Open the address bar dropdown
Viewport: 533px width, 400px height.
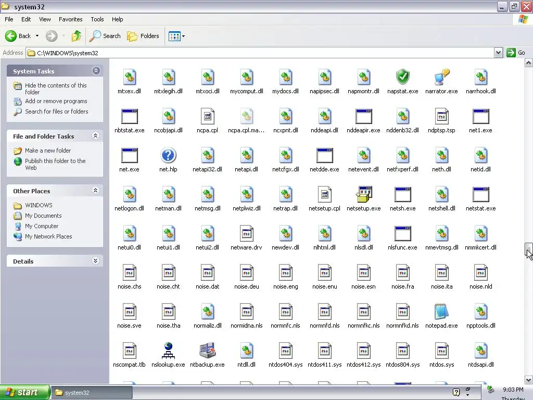[498, 53]
